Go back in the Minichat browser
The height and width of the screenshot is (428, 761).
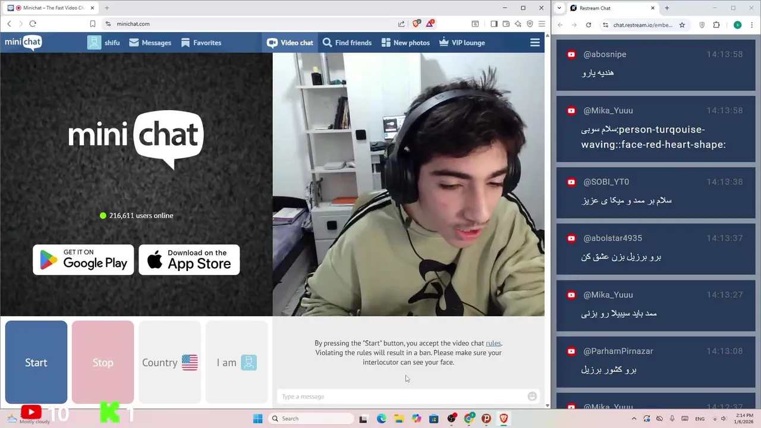pos(9,24)
